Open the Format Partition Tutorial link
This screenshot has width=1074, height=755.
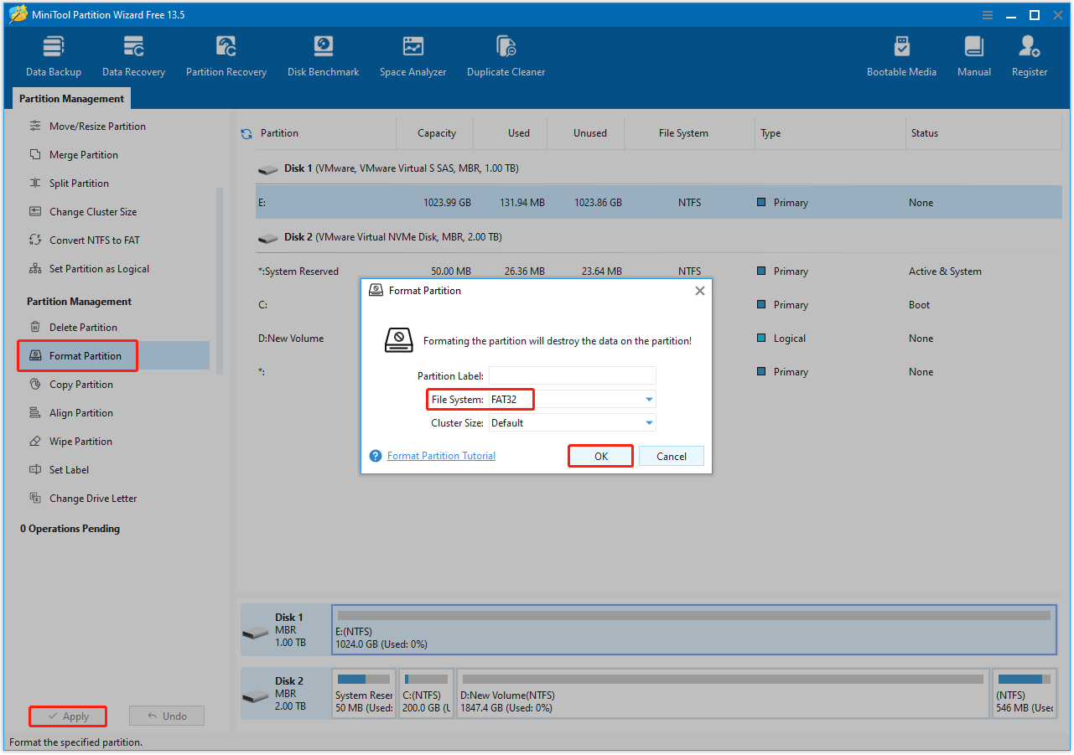(x=441, y=455)
